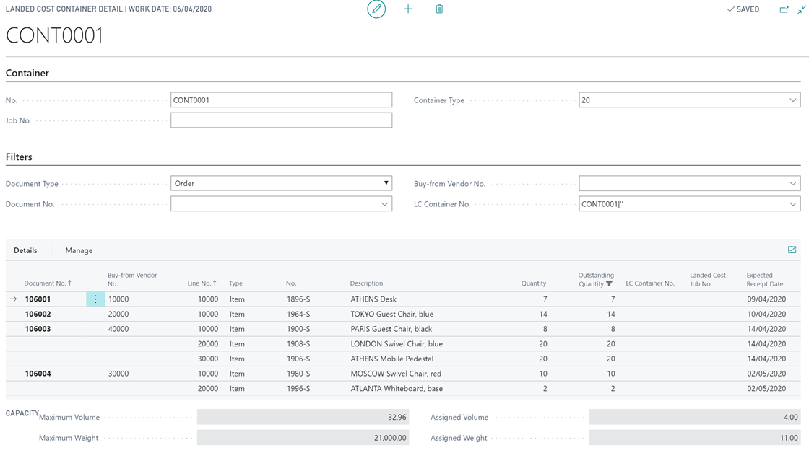Expand Buy-from Vendor No. dropdown

[x=792, y=184]
